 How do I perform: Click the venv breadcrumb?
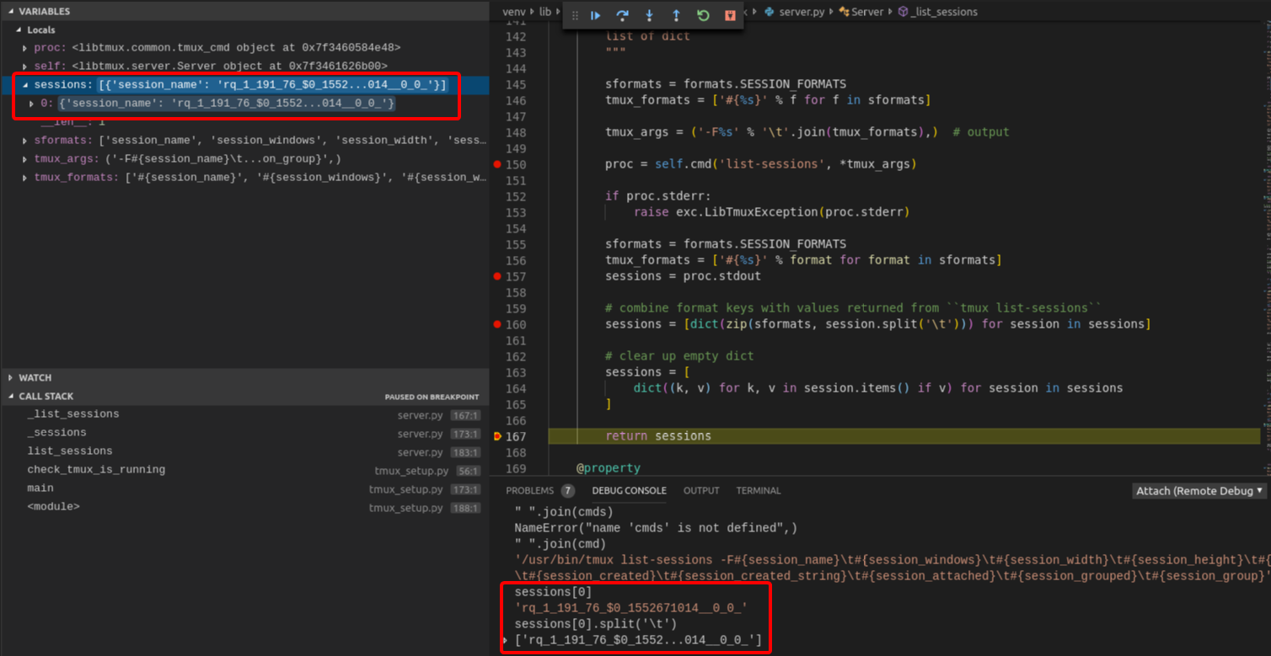[513, 12]
